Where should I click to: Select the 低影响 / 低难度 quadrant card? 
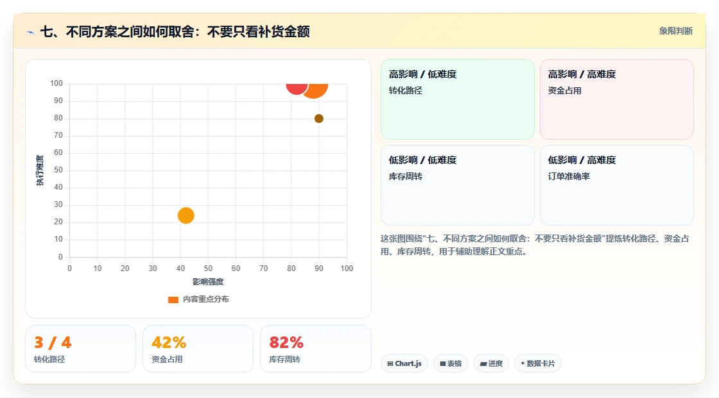[458, 185]
